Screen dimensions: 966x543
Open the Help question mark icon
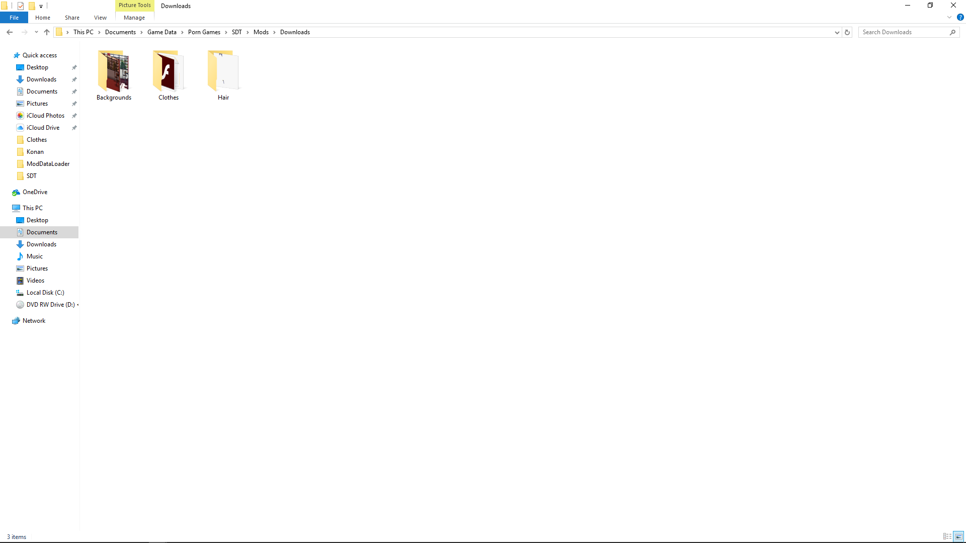[x=960, y=18]
